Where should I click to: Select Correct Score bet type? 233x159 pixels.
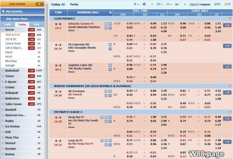coord(13,44)
